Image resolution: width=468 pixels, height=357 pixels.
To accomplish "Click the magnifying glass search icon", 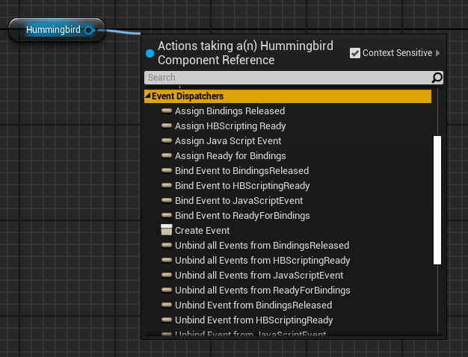I will click(x=437, y=78).
